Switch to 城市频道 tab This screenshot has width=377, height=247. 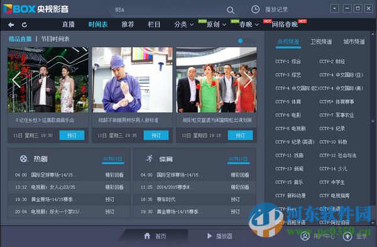[x=354, y=42]
